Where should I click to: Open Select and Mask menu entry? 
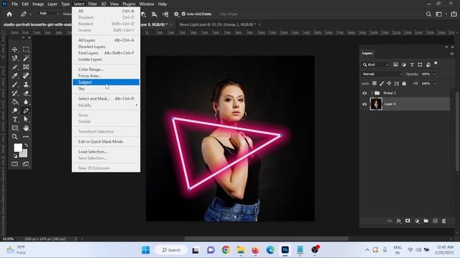coord(106,99)
